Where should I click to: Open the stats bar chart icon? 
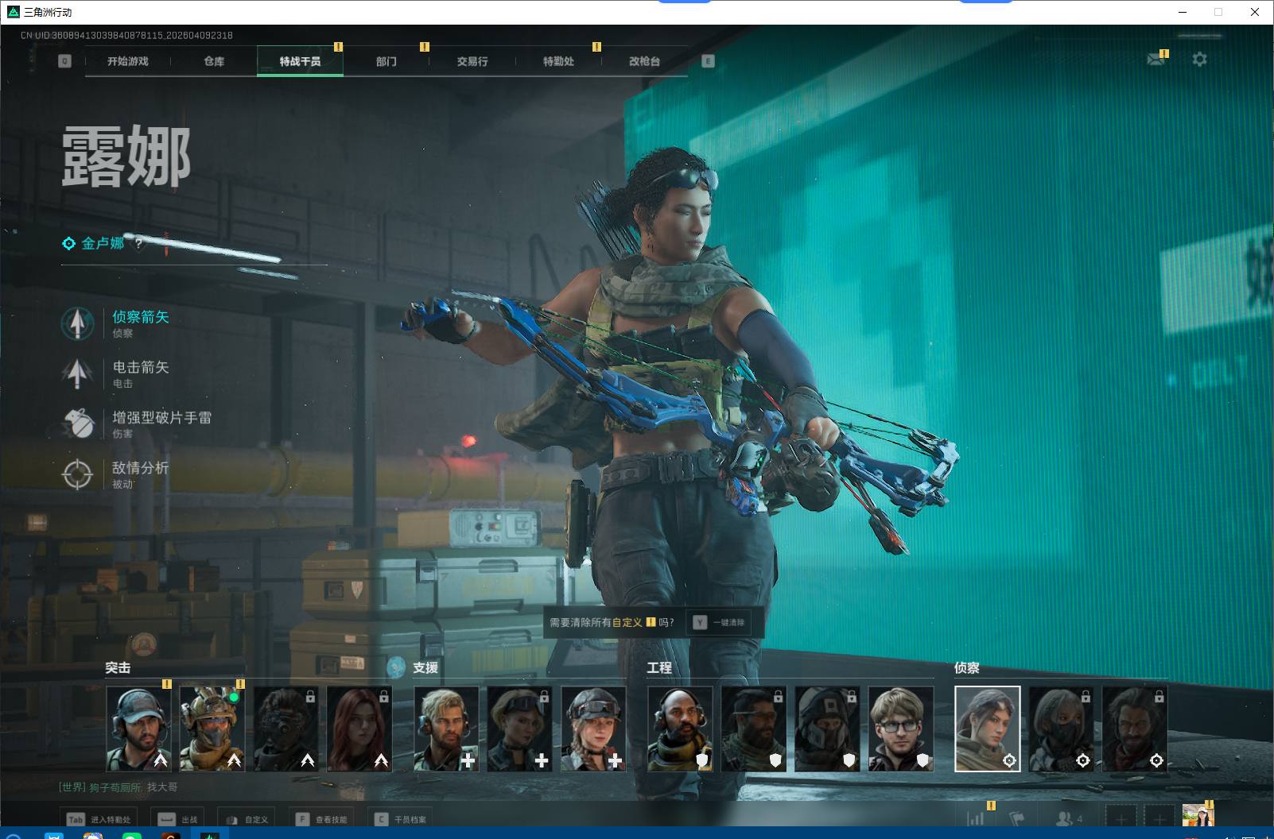coord(975,818)
